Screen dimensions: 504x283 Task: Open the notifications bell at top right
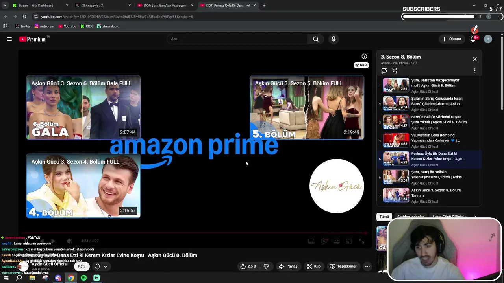coord(473,39)
